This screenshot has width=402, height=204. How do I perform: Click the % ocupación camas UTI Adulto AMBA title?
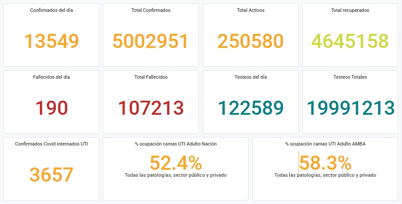pyautogui.click(x=325, y=144)
